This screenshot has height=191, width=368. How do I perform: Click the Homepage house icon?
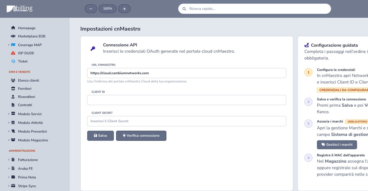pos(13,28)
